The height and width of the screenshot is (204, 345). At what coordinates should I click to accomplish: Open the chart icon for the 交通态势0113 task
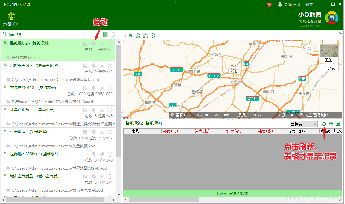click(102, 88)
